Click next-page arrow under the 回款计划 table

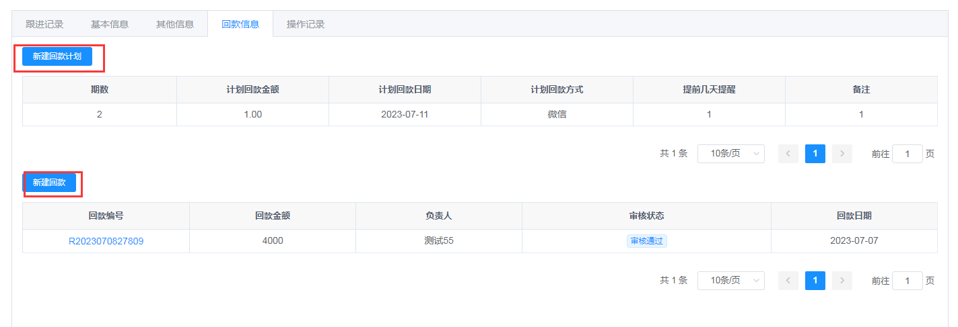(x=842, y=154)
